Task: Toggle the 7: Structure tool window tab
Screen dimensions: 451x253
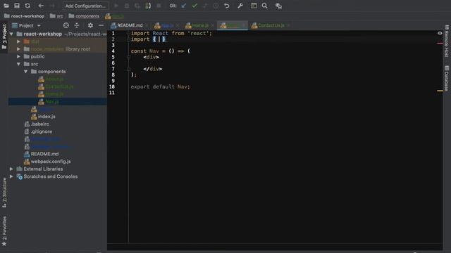Action: click(4, 193)
